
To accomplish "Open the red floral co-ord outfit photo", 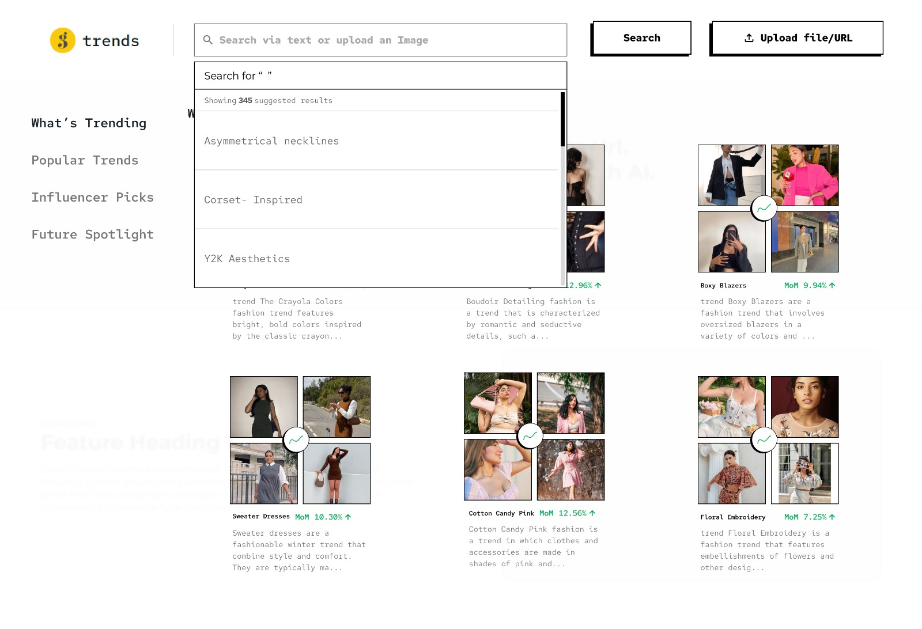I will [732, 473].
